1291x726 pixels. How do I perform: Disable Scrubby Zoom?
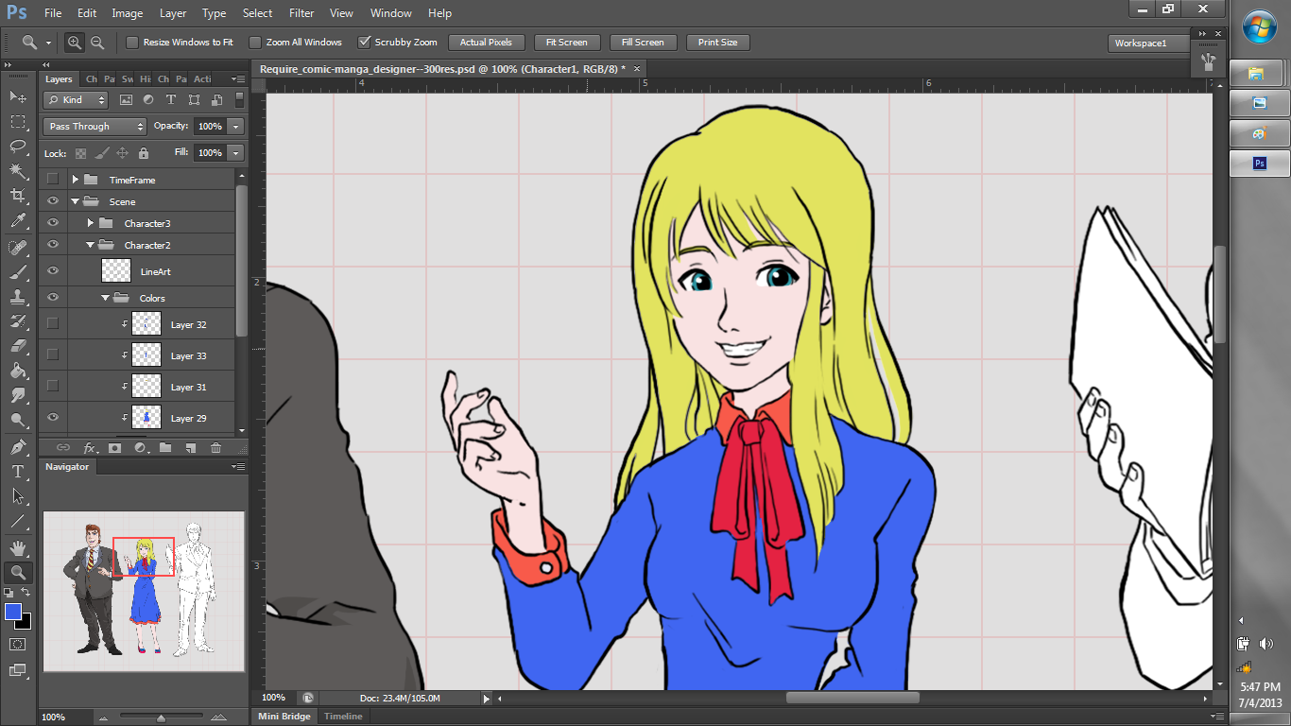point(366,42)
